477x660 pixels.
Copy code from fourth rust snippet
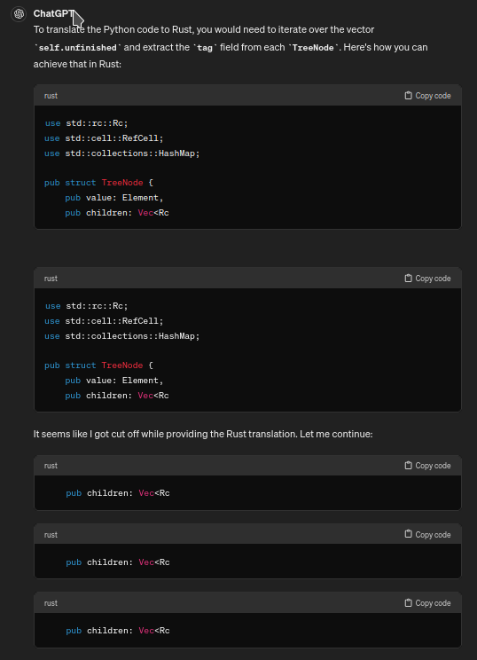point(427,534)
